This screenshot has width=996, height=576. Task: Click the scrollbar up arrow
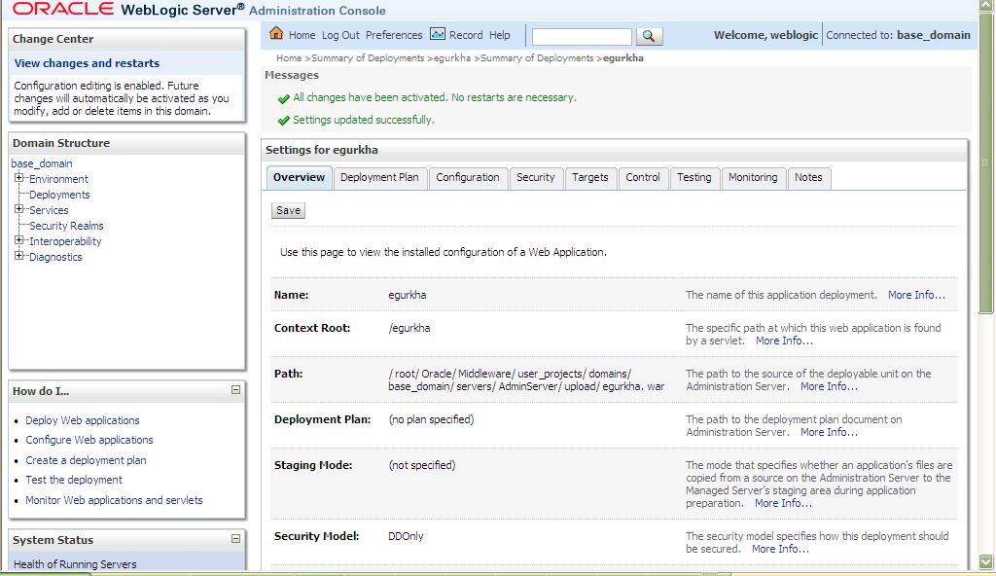[985, 6]
